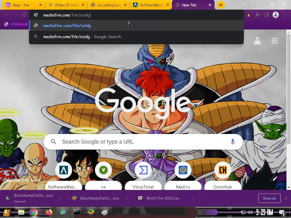
Task: Open the Search Labs flask icon
Action: [257, 41]
